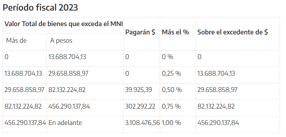Click the 'En adelante' cell
Image resolution: width=286 pixels, height=137 pixels.
pos(65,123)
